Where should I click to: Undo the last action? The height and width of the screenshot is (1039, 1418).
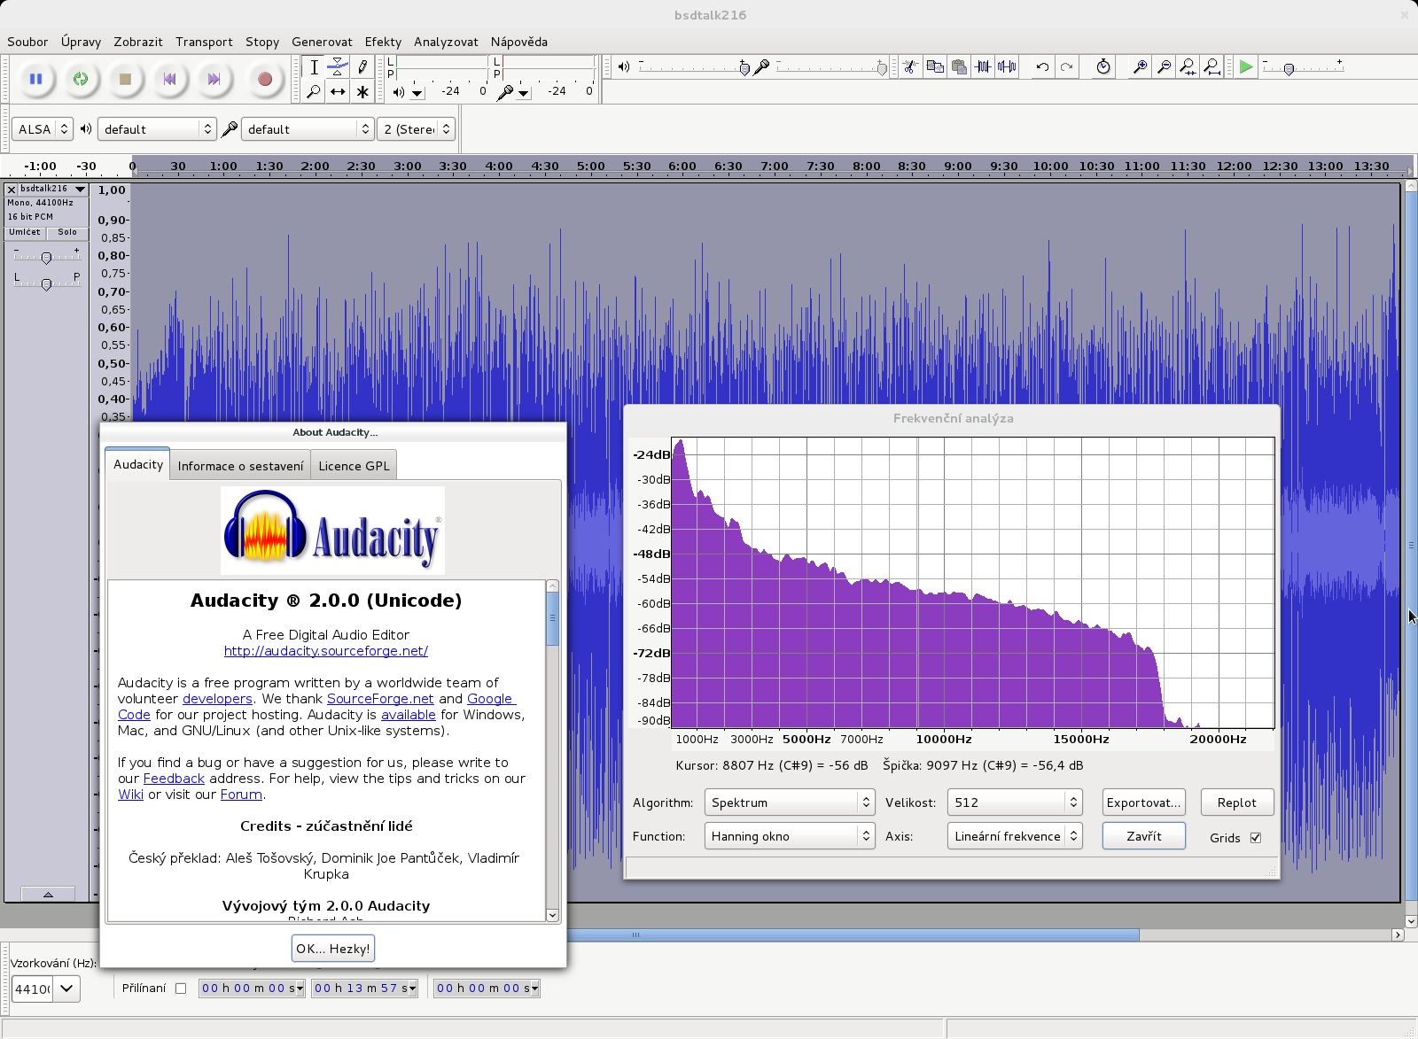pyautogui.click(x=1043, y=66)
